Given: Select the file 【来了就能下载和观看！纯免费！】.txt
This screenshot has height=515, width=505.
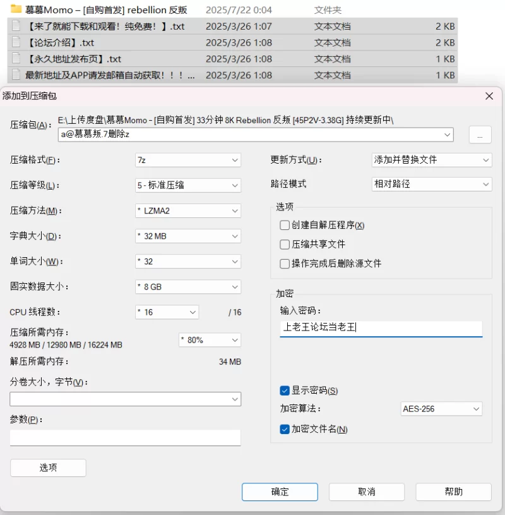Looking at the screenshot, I should (105, 27).
